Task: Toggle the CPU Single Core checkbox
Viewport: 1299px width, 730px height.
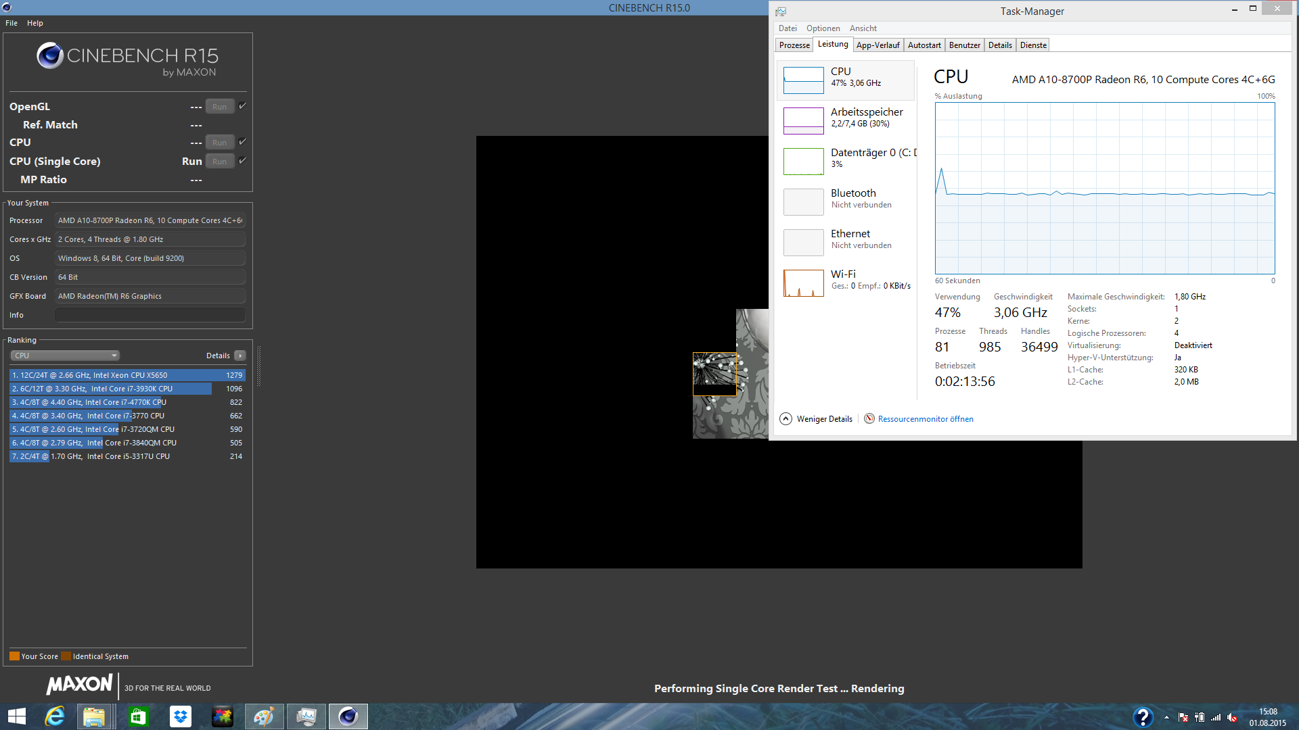Action: point(242,161)
